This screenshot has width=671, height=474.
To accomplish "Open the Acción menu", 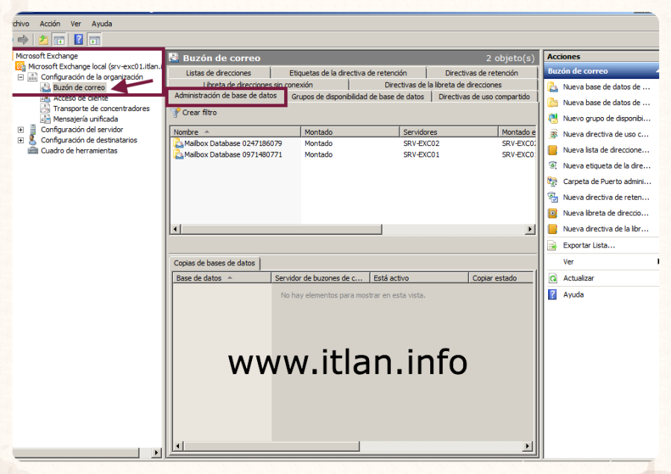I will click(x=50, y=24).
